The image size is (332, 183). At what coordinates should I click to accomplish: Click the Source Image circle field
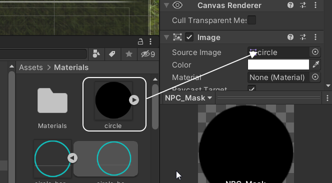[x=278, y=52]
